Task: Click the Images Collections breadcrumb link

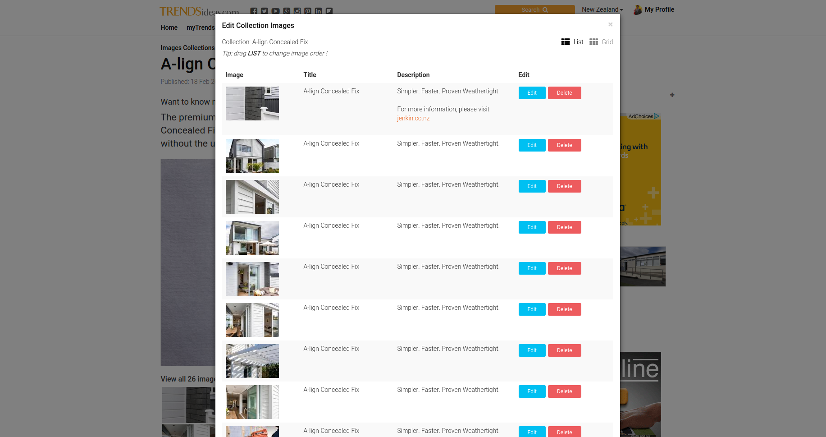Action: click(x=187, y=48)
